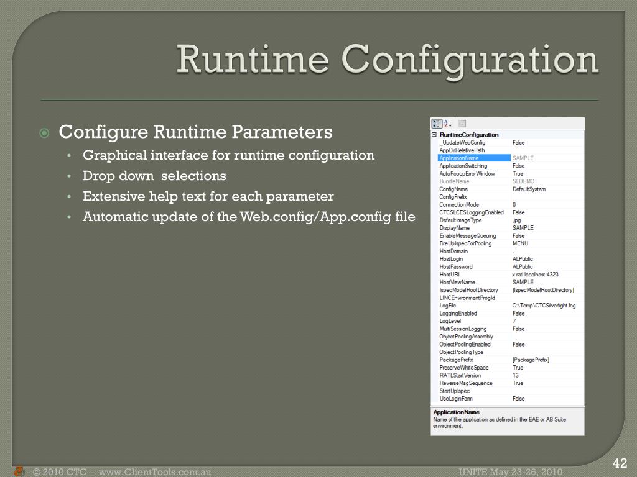This screenshot has width=637, height=477.
Task: Click the RATLStartVersion value 13
Action: click(x=516, y=375)
